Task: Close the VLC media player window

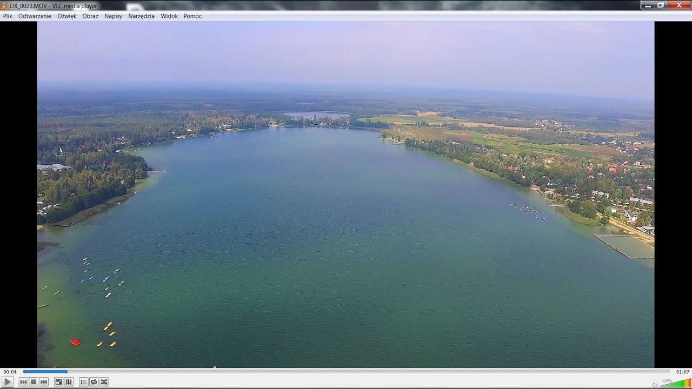Action: (679, 5)
